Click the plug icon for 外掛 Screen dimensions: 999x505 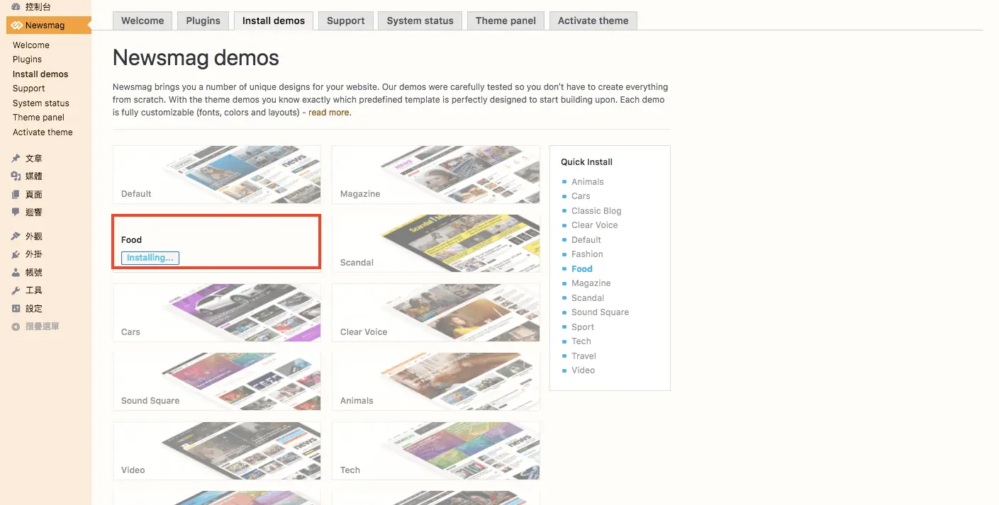16,254
